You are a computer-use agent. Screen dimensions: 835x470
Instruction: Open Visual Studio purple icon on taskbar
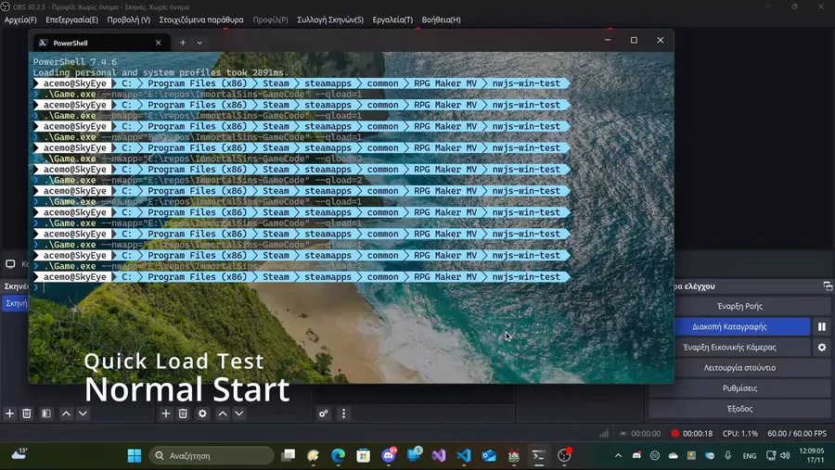439,455
